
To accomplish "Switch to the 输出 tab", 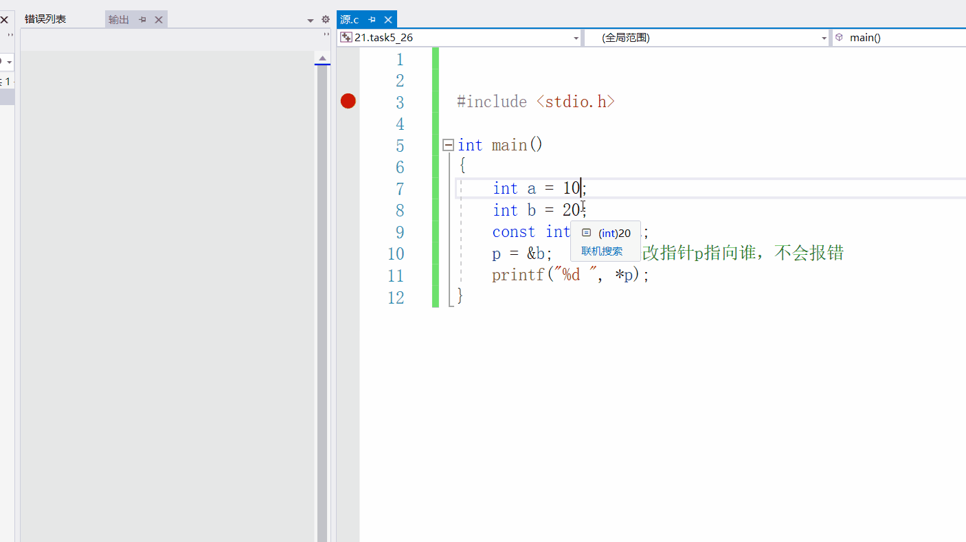I will [119, 20].
